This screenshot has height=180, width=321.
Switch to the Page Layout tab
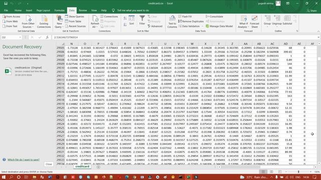click(x=43, y=10)
